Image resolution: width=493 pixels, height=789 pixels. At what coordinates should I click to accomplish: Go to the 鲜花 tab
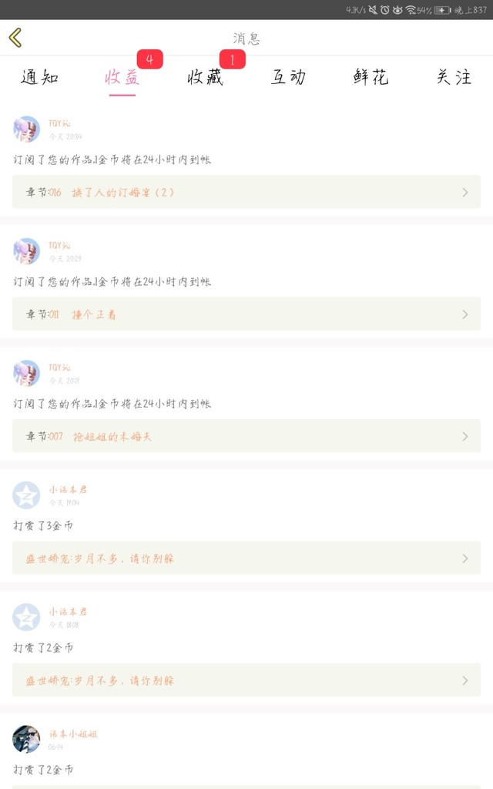tap(371, 77)
